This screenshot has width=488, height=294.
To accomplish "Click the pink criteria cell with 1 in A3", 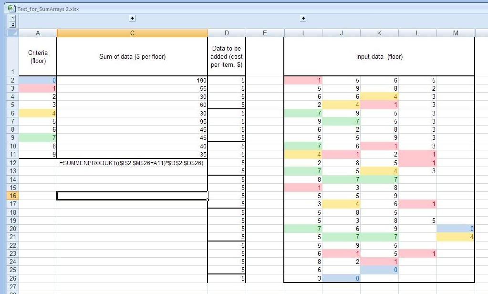I will 38,88.
